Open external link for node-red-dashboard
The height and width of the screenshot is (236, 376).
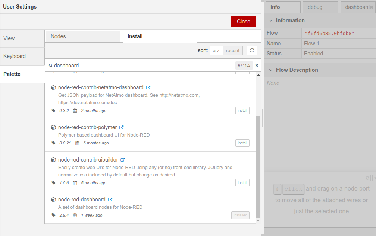tap(110, 200)
